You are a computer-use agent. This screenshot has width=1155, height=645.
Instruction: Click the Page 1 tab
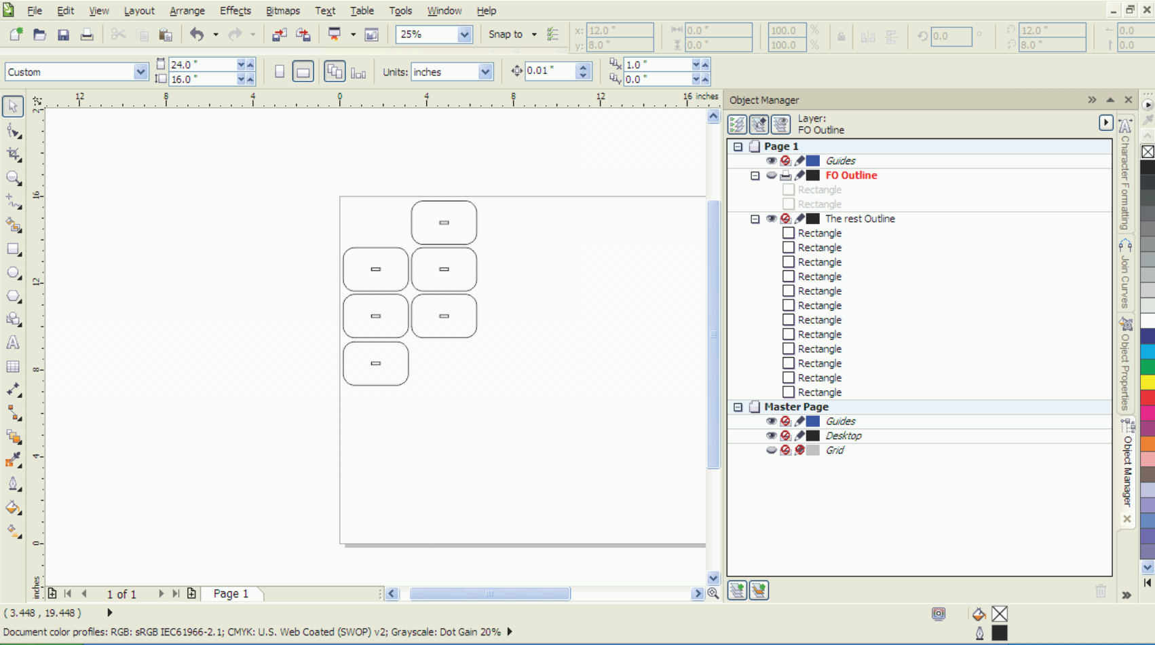point(231,593)
